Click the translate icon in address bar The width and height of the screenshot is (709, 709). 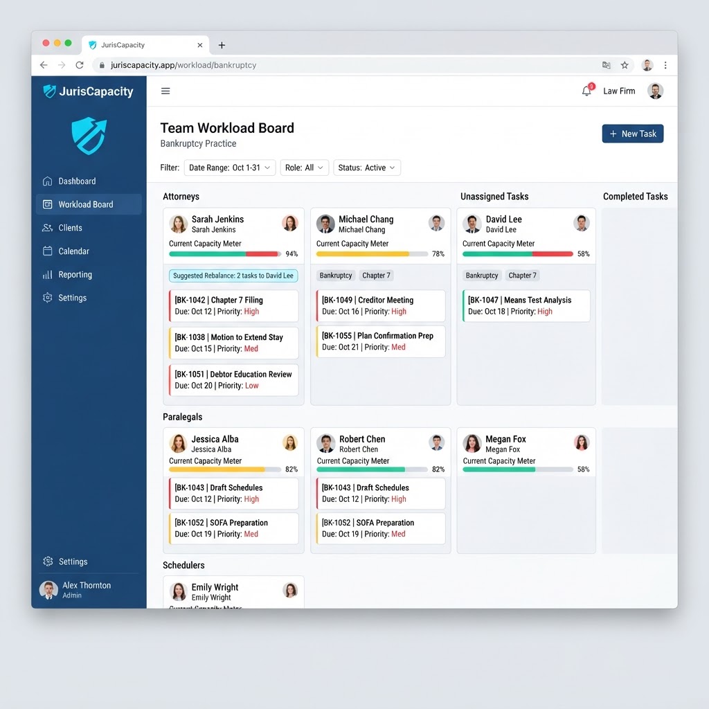[607, 65]
